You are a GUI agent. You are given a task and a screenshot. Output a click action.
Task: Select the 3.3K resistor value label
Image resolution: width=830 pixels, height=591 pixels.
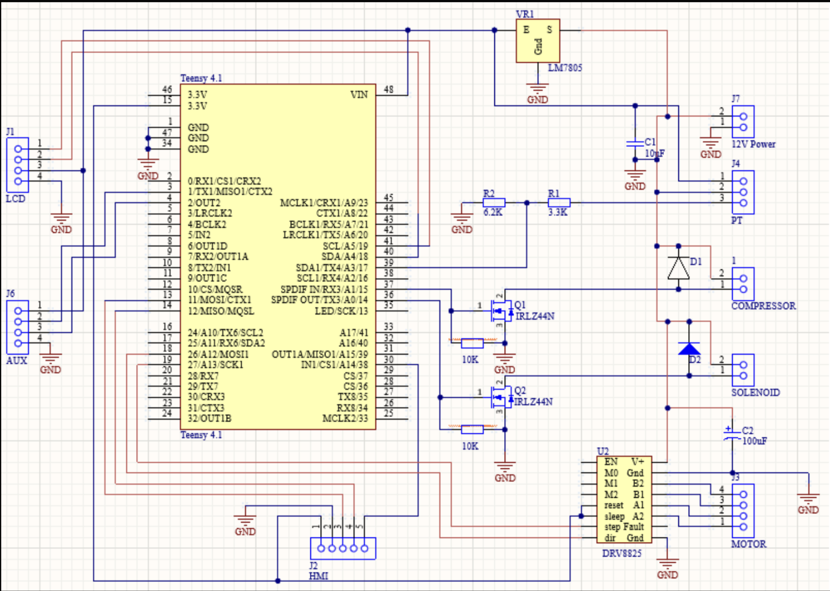[x=558, y=212]
